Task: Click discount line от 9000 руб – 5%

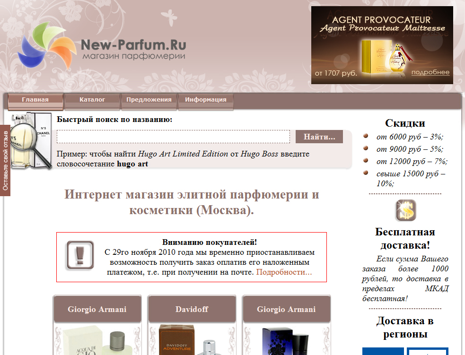Action: click(410, 149)
